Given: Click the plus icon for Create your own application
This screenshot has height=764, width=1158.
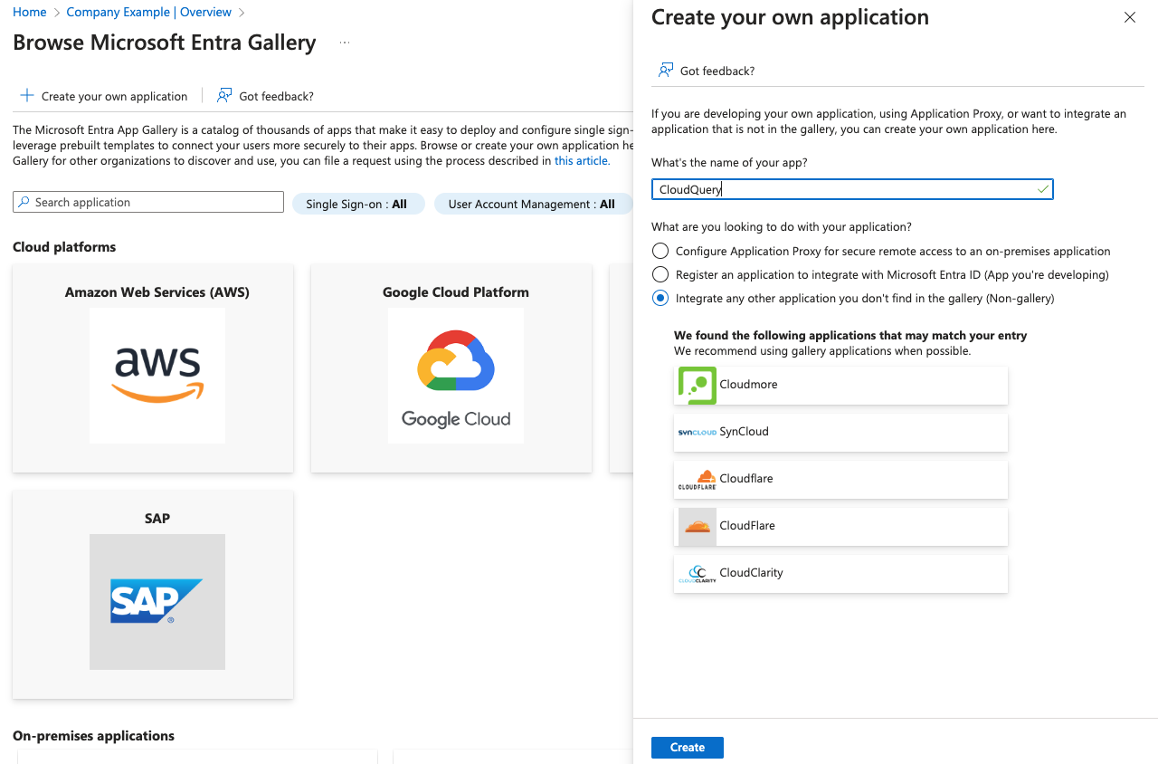Looking at the screenshot, I should click(27, 96).
